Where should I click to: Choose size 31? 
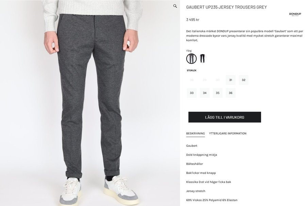coord(231,80)
